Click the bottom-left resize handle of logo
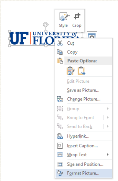Image resolution: width=118 pixels, height=181 pixels. tap(10, 46)
